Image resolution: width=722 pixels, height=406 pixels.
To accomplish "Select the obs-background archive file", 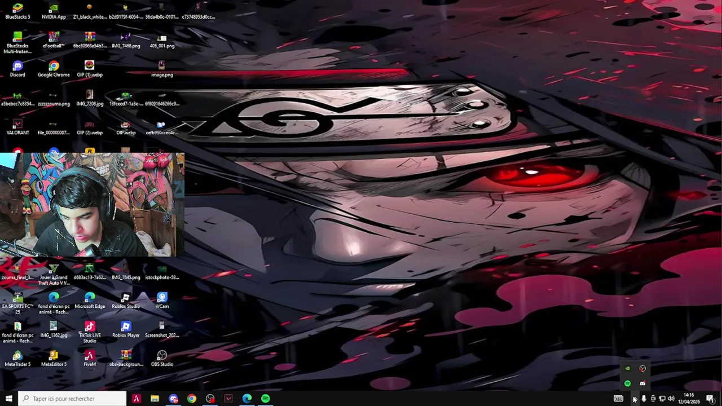I will (126, 358).
